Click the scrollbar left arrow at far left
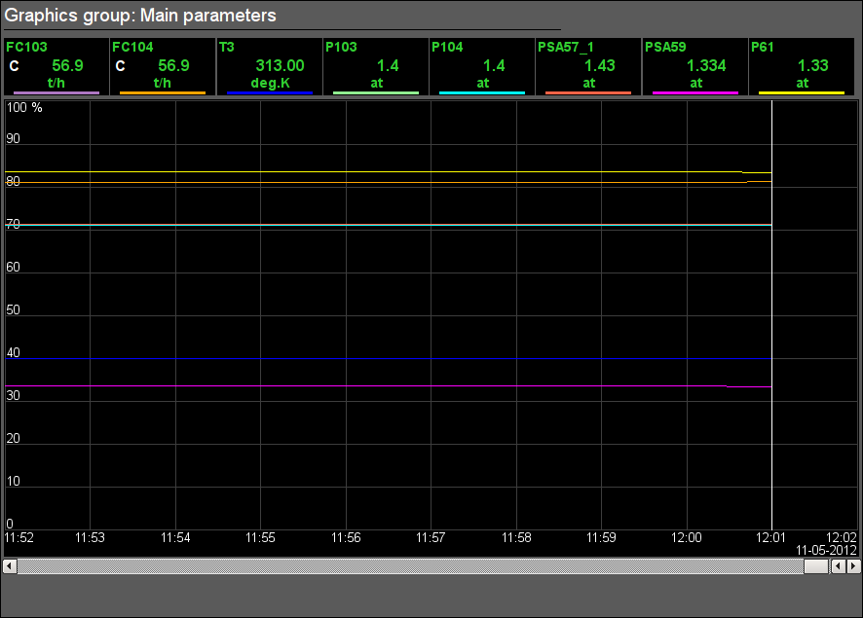The width and height of the screenshot is (863, 618). [x=10, y=565]
